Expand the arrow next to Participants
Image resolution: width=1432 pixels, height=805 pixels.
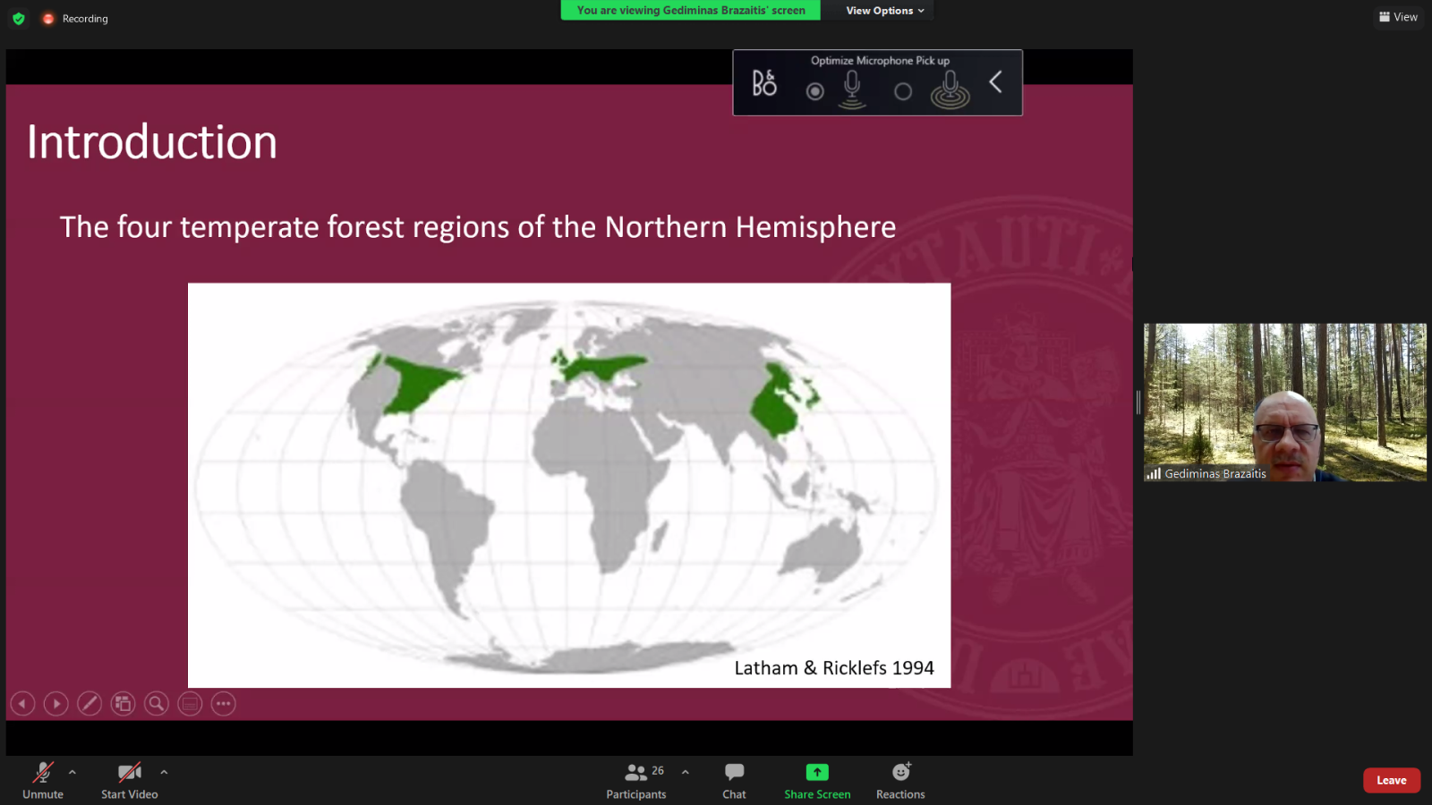pyautogui.click(x=686, y=772)
